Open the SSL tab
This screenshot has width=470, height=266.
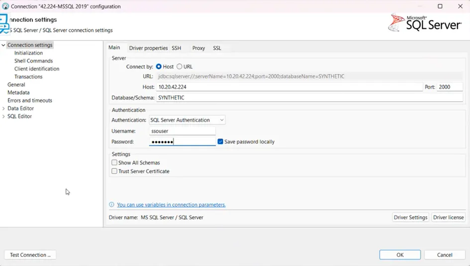coord(217,48)
